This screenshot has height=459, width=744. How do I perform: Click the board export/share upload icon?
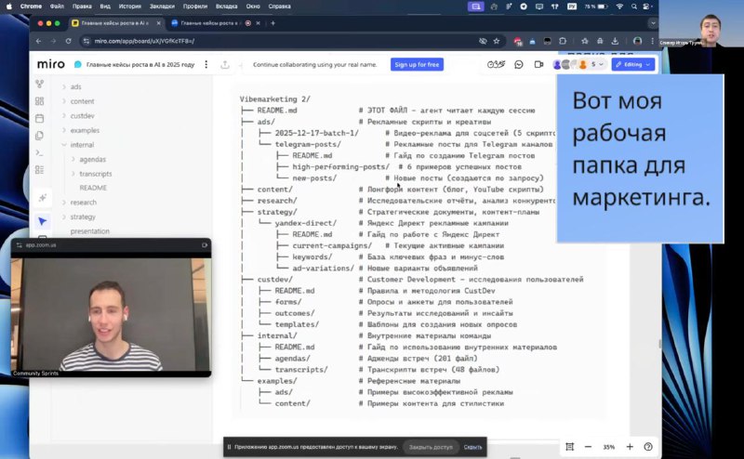coord(225,64)
